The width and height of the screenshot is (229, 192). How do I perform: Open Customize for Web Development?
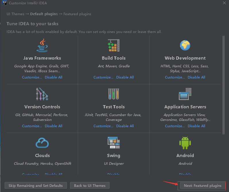[175, 77]
